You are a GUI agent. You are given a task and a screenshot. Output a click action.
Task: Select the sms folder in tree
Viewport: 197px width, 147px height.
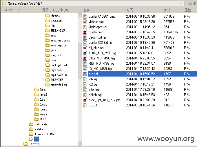tap(54, 60)
